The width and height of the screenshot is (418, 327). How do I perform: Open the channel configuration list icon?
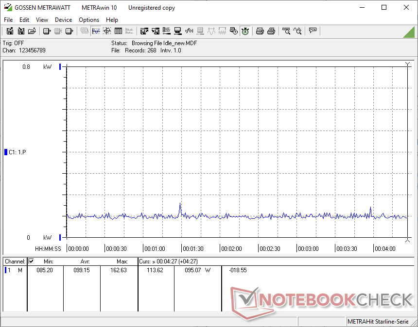coord(167,31)
